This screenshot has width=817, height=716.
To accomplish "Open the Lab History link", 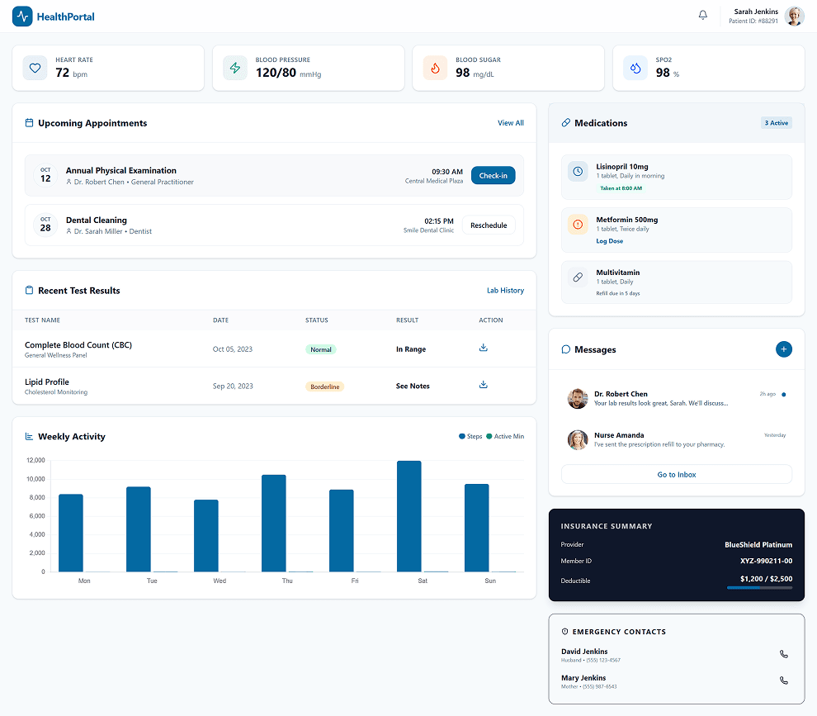I will tap(505, 291).
